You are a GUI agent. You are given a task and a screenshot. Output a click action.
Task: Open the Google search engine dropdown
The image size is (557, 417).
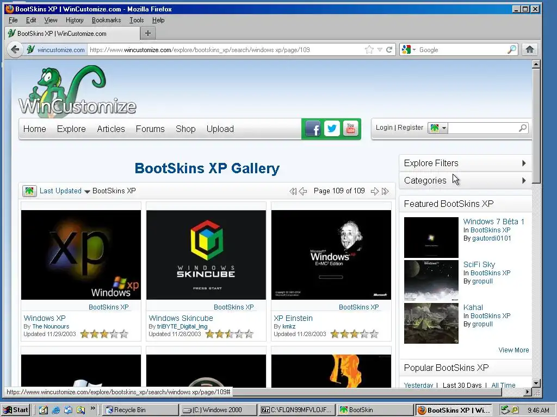(x=409, y=49)
